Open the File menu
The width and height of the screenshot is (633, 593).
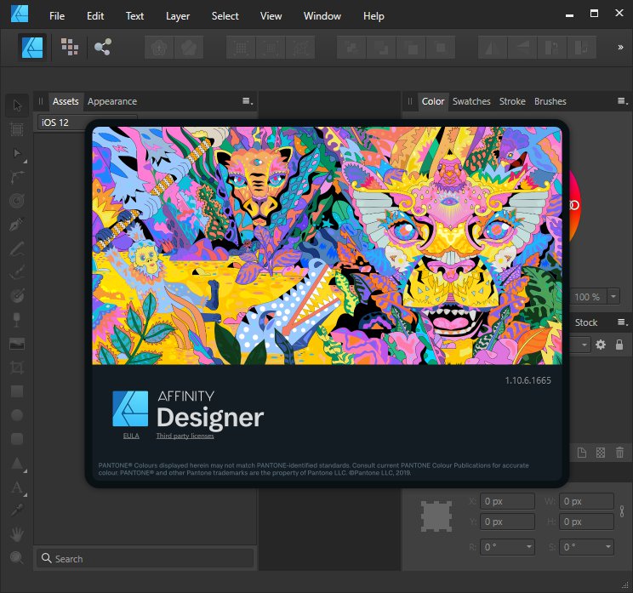[x=57, y=16]
